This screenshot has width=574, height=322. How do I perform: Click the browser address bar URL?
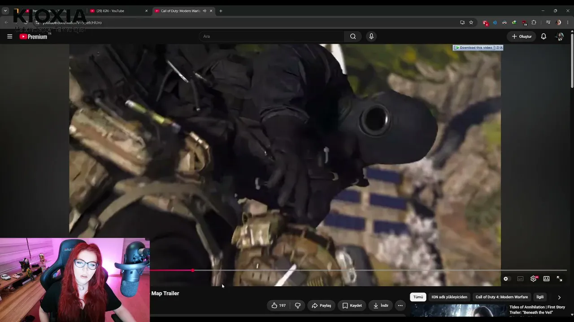click(x=72, y=22)
